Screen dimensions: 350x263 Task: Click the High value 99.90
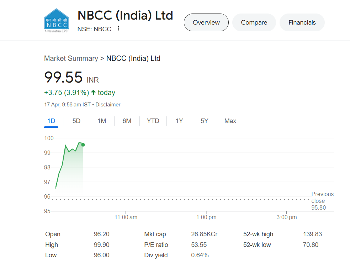tap(102, 245)
